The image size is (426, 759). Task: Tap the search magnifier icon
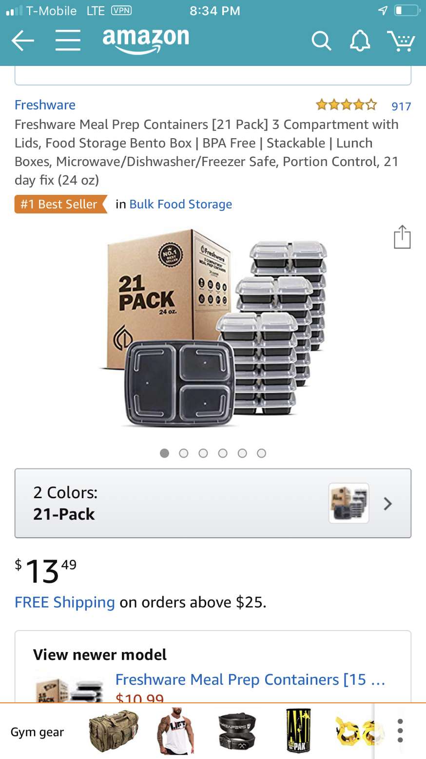(x=321, y=41)
